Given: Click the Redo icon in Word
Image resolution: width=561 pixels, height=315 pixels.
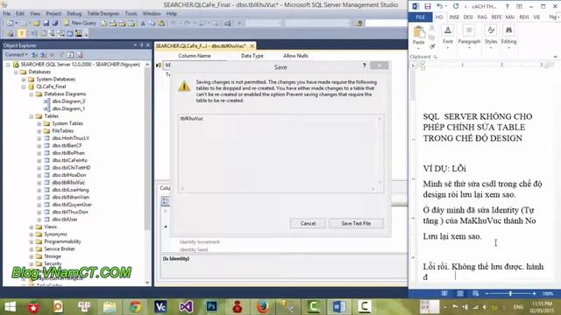Looking at the screenshot, I should click(x=456, y=6).
